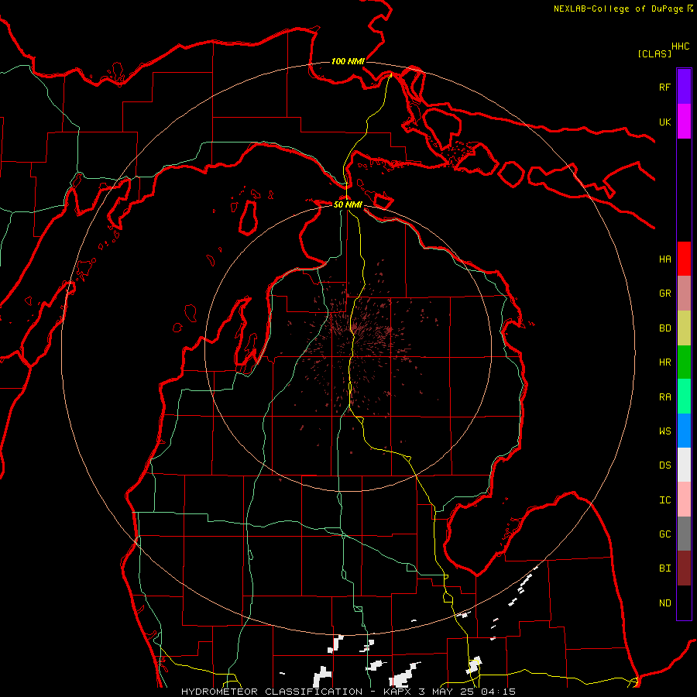697x697 pixels.
Task: Click the RA legend label
Action: (664, 397)
